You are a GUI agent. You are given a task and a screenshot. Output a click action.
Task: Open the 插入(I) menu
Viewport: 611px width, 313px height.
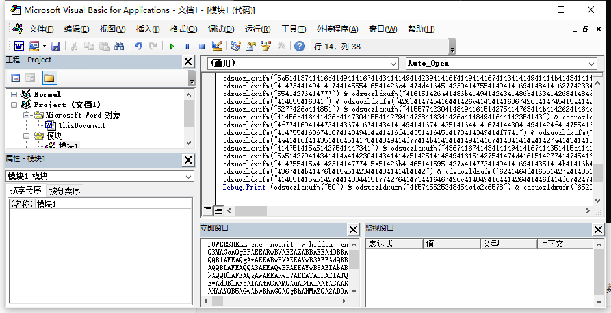click(148, 29)
